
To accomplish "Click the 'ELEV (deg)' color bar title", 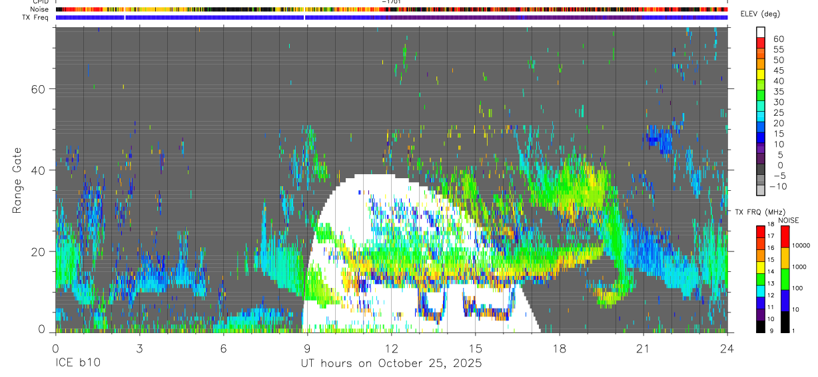I will point(760,14).
